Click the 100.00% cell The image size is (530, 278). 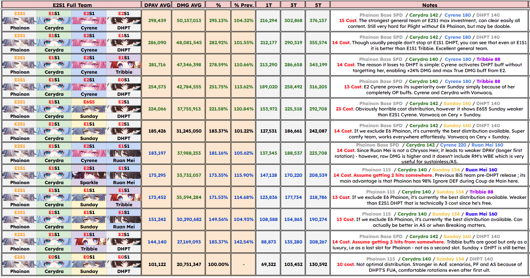click(218, 264)
